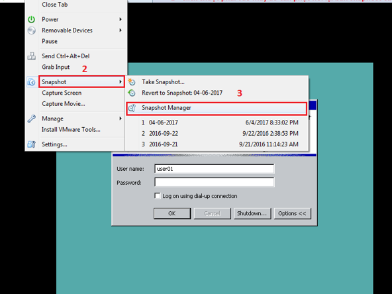
Task: Click the Revert to Snapshot icon
Action: click(x=132, y=93)
